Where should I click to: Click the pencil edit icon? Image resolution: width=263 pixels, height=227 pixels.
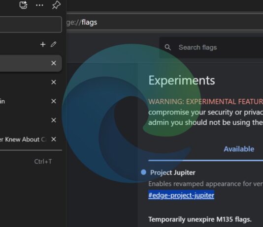54,44
